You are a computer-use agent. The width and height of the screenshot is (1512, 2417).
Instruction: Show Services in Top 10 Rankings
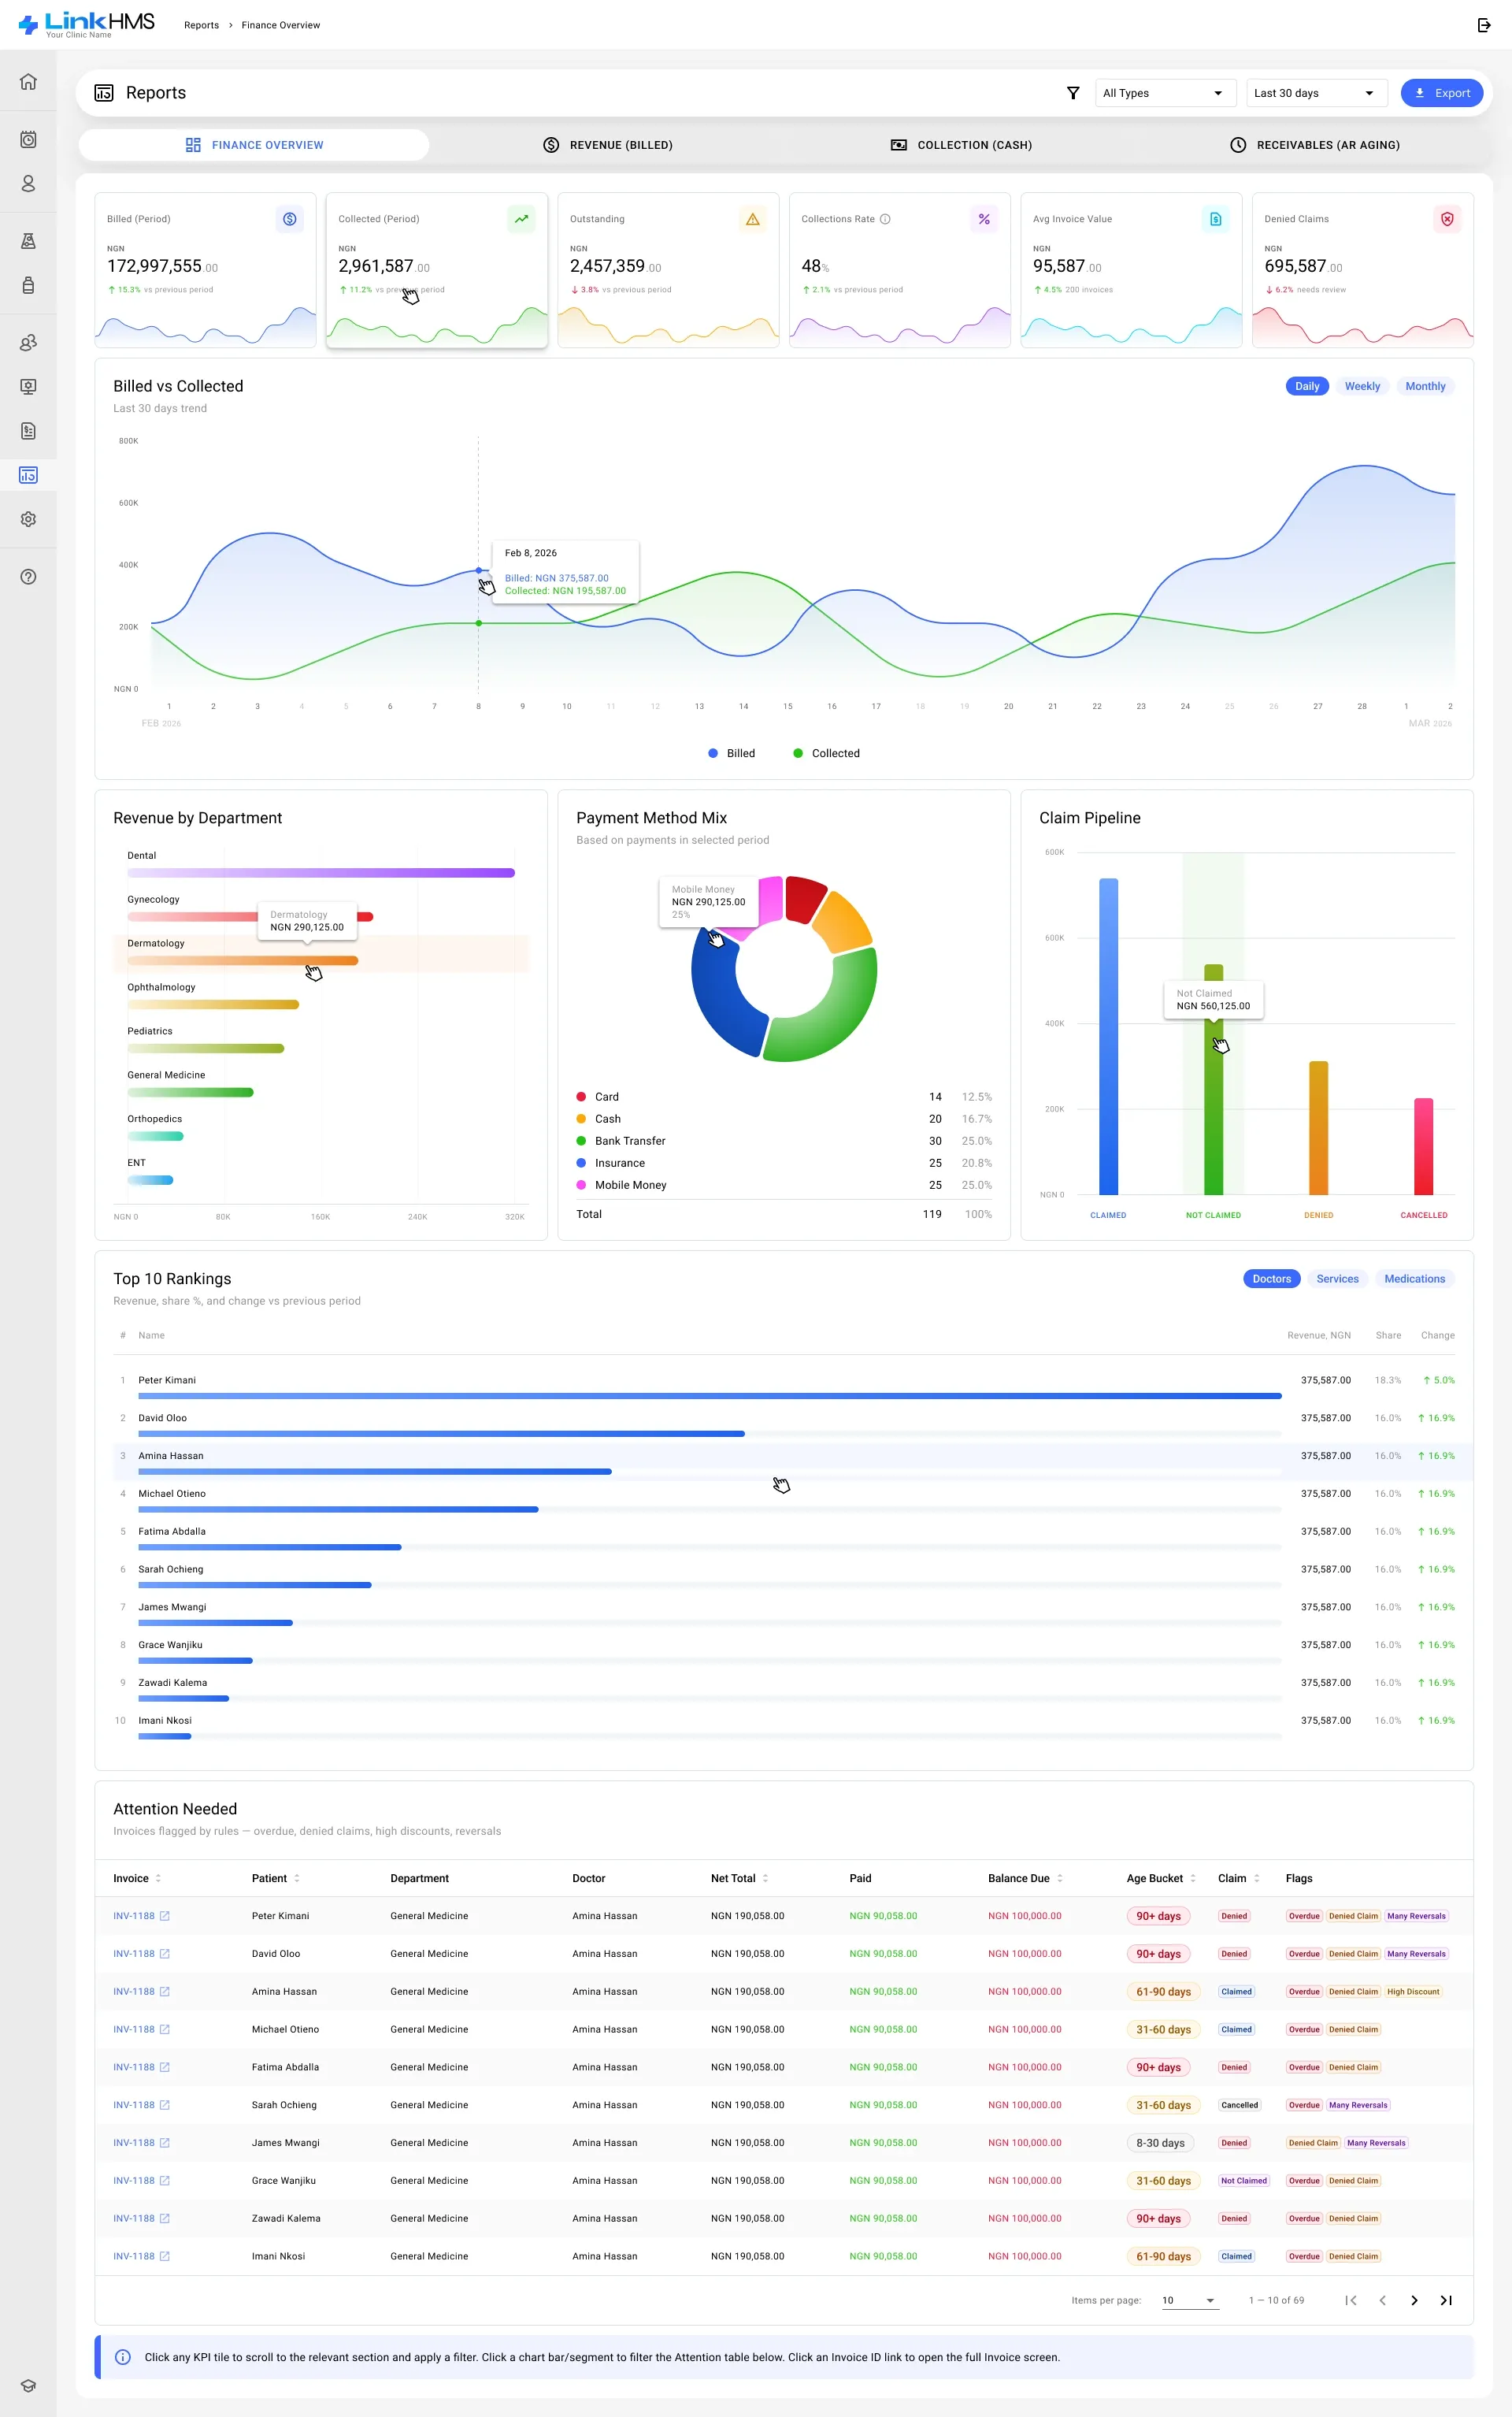1337,1279
